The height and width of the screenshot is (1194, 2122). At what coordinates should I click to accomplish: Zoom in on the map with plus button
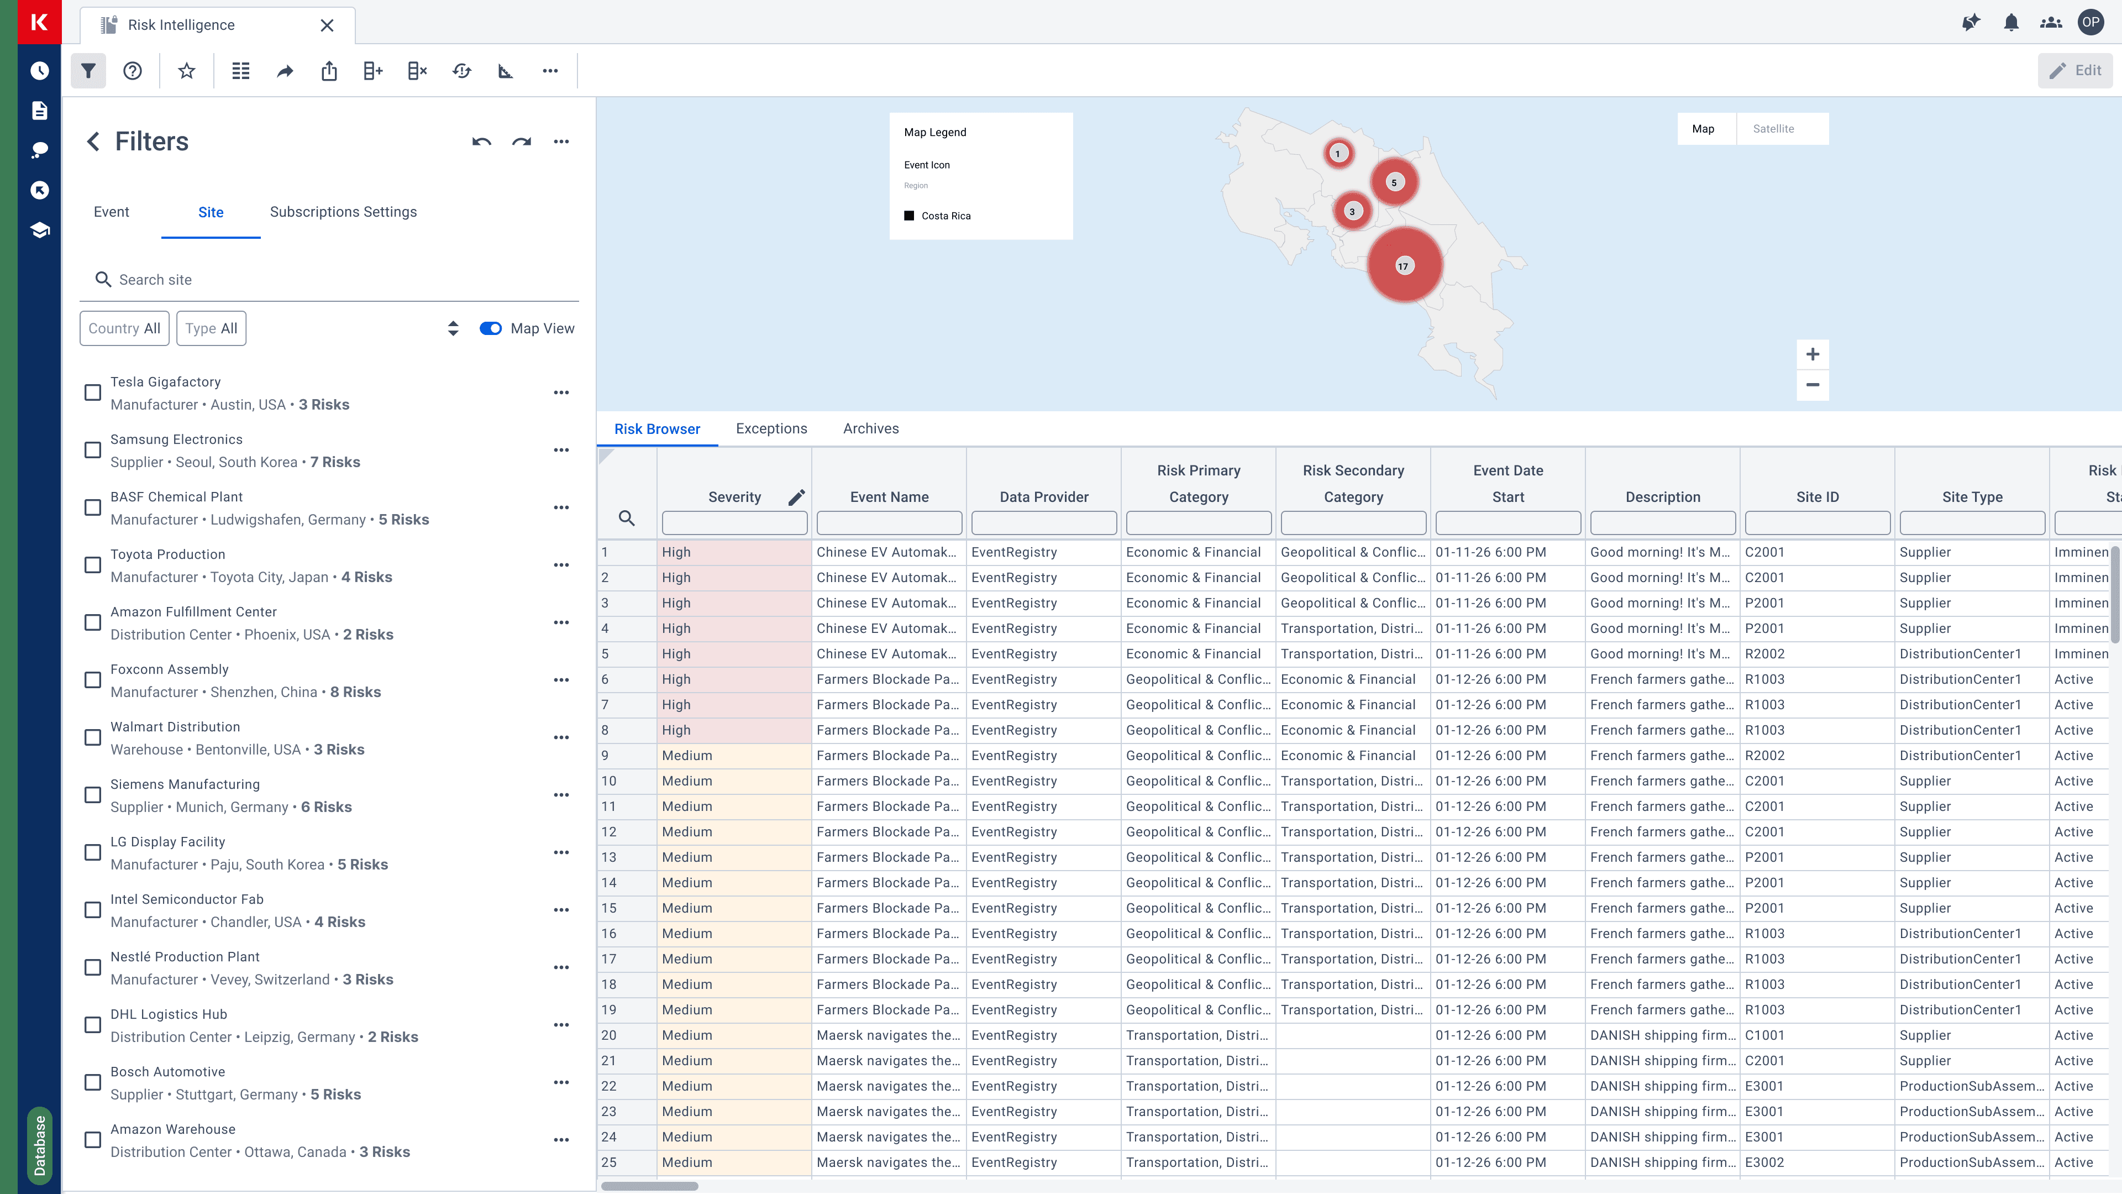pyautogui.click(x=1813, y=354)
